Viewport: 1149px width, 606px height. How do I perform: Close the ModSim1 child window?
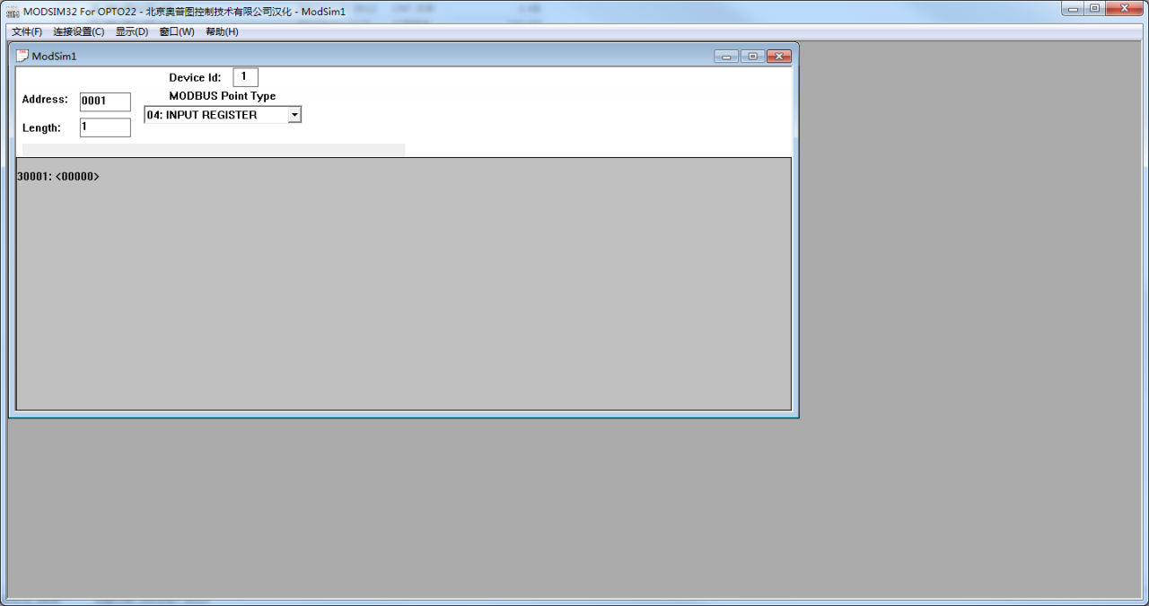pyautogui.click(x=778, y=56)
